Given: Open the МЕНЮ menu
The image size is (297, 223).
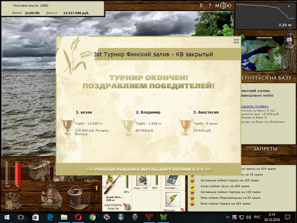Looking at the screenshot, I should (x=223, y=6).
